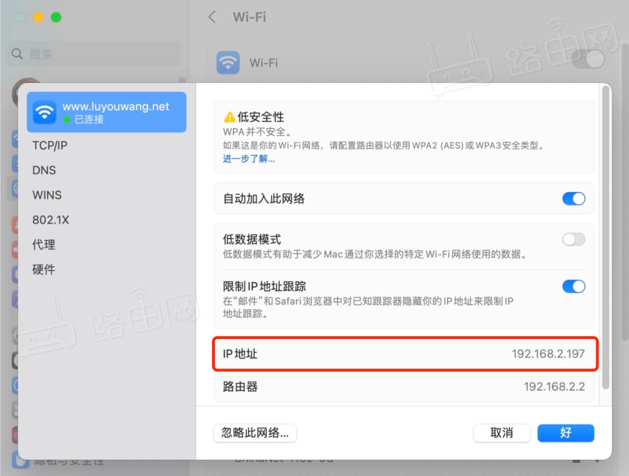Click the back chevron beside Wi-Fi title
The height and width of the screenshot is (476, 629).
point(211,17)
